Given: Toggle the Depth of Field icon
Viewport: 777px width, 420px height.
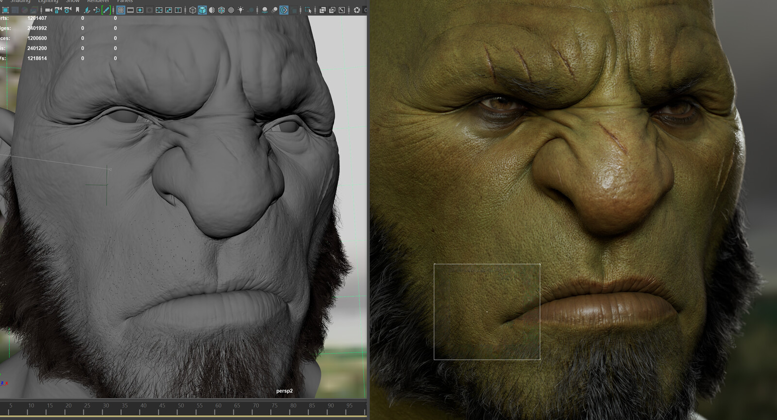Looking at the screenshot, I should pos(293,10).
